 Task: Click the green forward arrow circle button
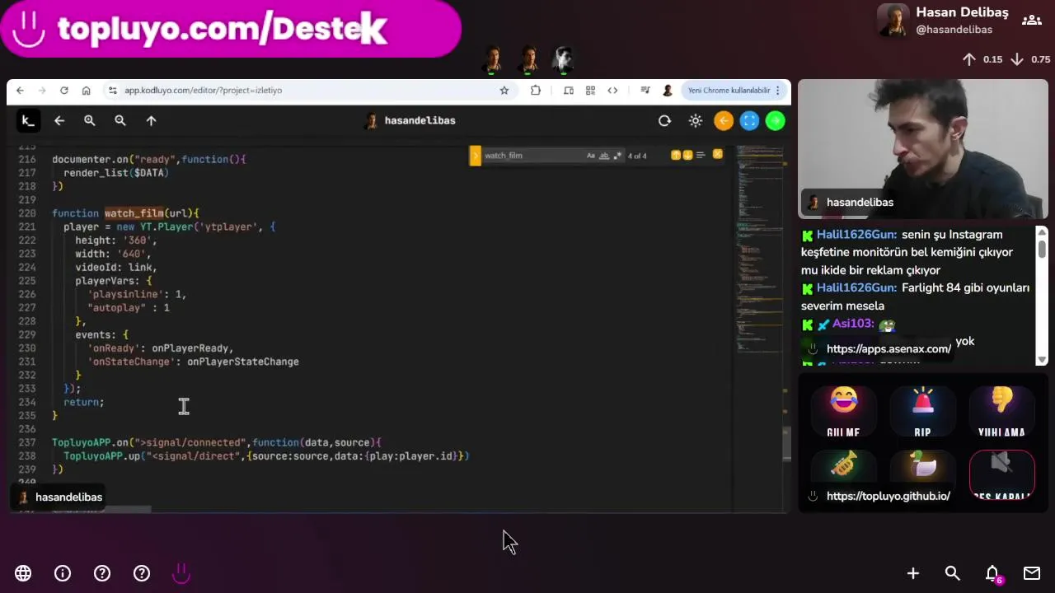[x=776, y=121]
